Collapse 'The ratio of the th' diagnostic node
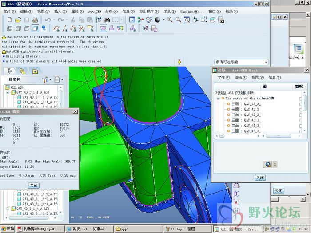This screenshot has height=233, width=311. click(218, 99)
